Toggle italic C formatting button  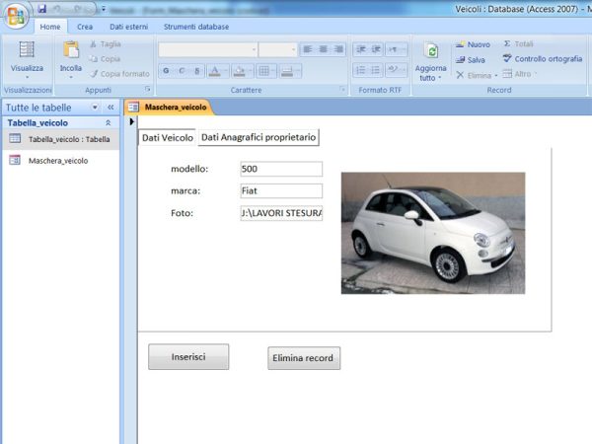(182, 71)
